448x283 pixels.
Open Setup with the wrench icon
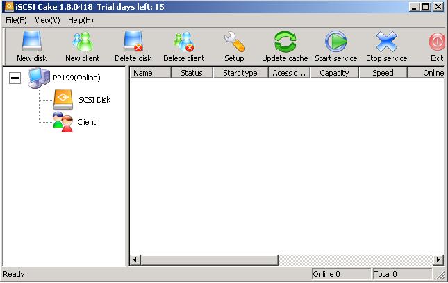click(x=234, y=42)
